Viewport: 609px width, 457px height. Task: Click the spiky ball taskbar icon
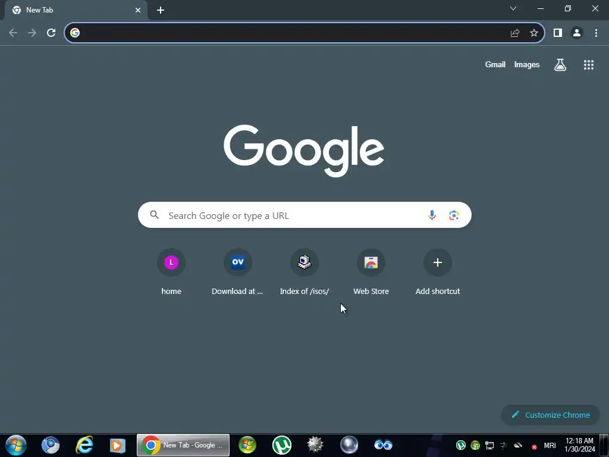315,445
